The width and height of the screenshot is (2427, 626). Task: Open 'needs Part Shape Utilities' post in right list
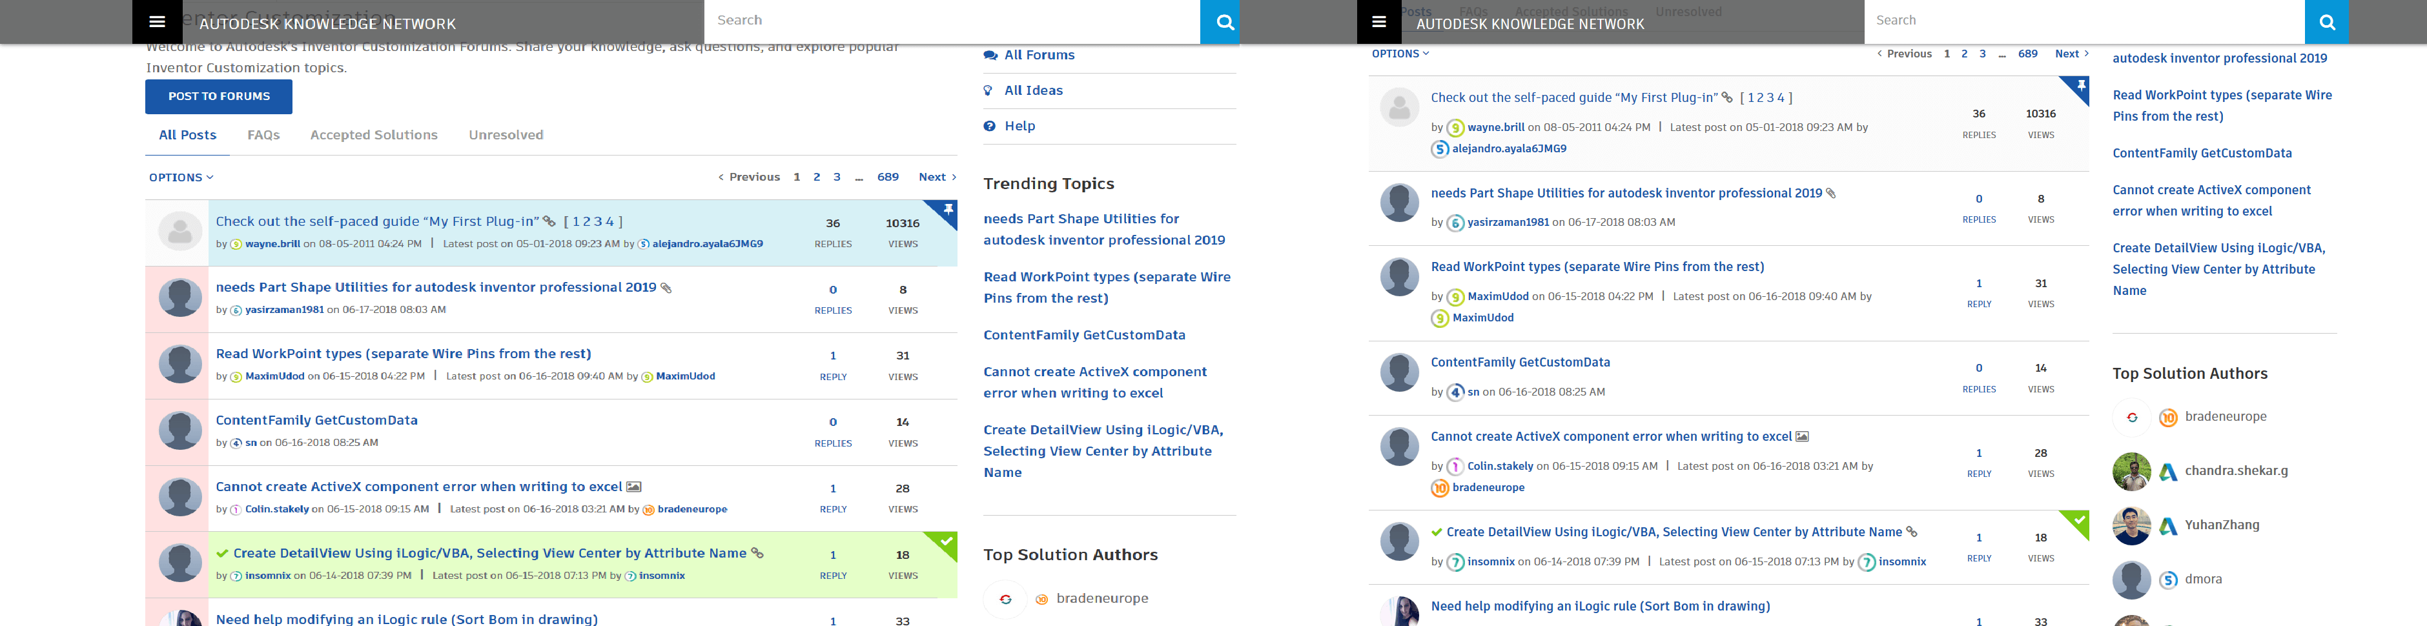coord(1626,193)
